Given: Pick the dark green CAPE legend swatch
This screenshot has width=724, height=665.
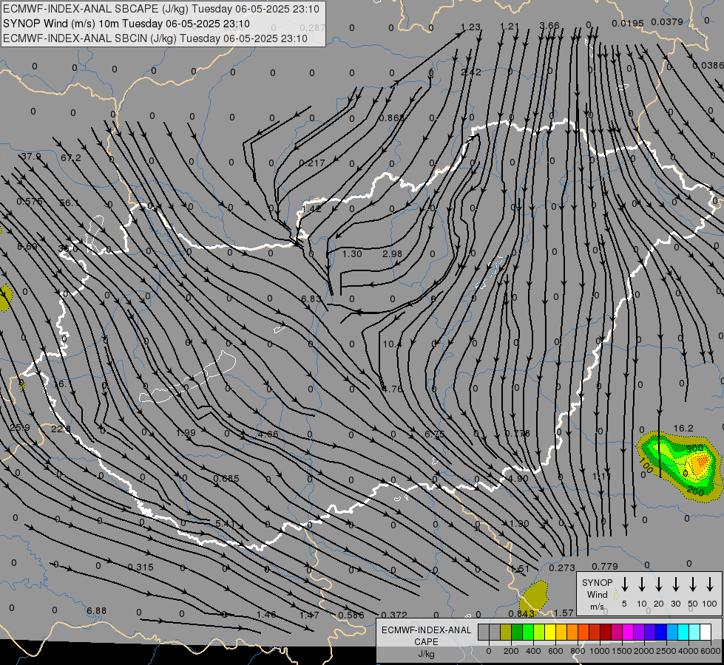Looking at the screenshot, I should 517,632.
